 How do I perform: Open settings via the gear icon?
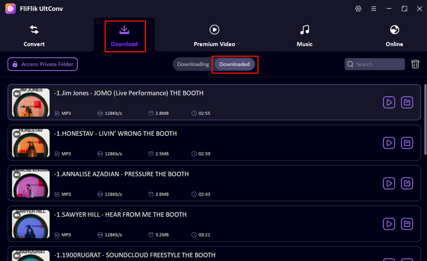pos(357,9)
